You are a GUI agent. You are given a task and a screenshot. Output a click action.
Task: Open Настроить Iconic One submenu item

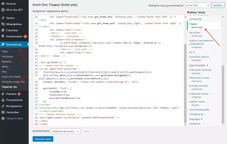(x=13, y=82)
